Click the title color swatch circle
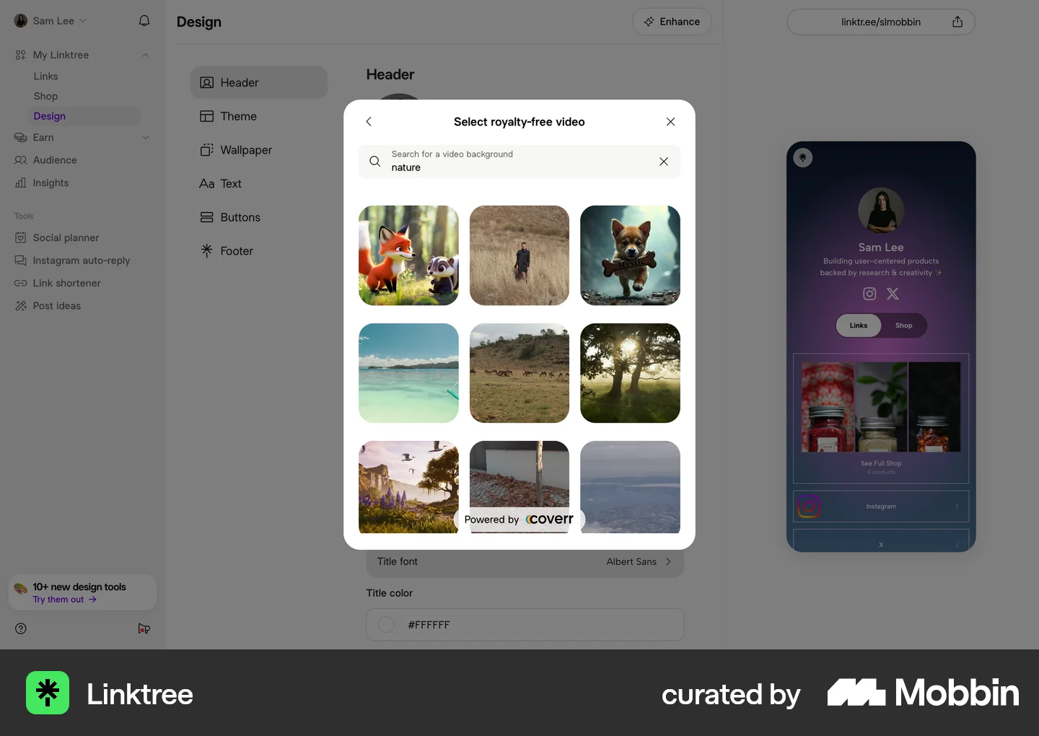Image resolution: width=1039 pixels, height=736 pixels. (386, 625)
